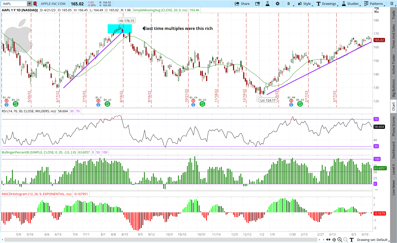Click the $0.23 dividend icon near 5/9
397x243 pixels.
[x=16, y=104]
